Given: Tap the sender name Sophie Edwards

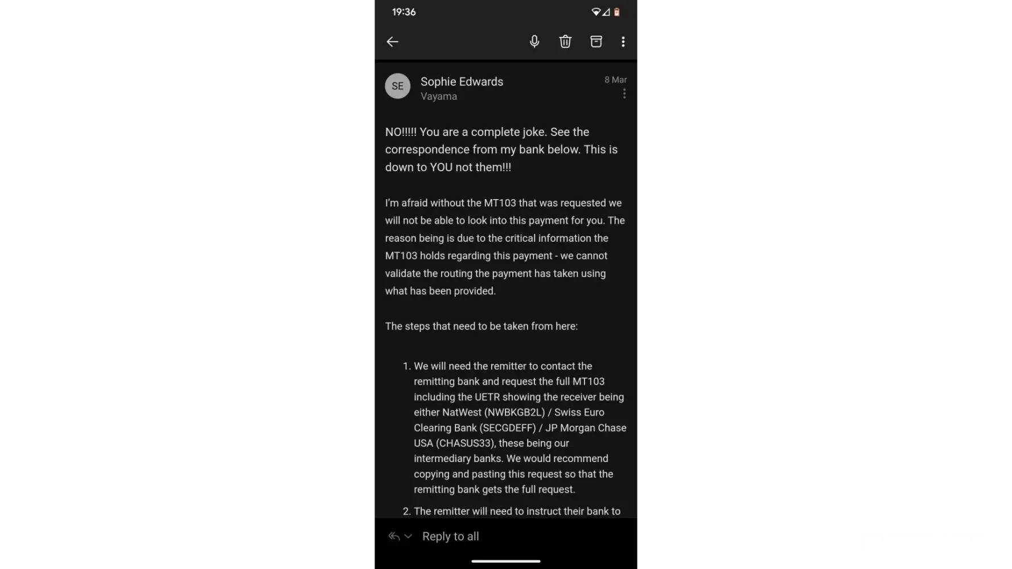Looking at the screenshot, I should [x=462, y=81].
